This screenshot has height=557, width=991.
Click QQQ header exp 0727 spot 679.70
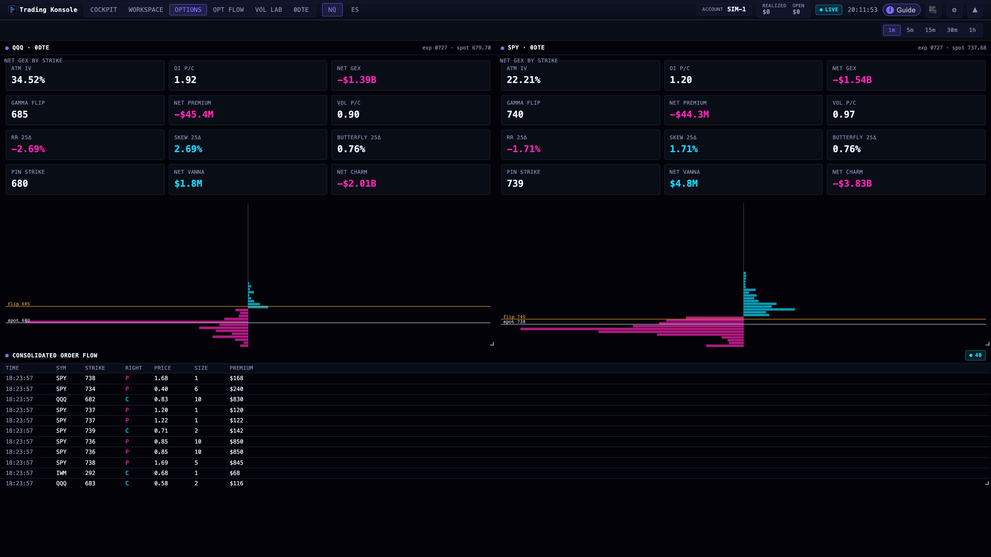pyautogui.click(x=456, y=48)
